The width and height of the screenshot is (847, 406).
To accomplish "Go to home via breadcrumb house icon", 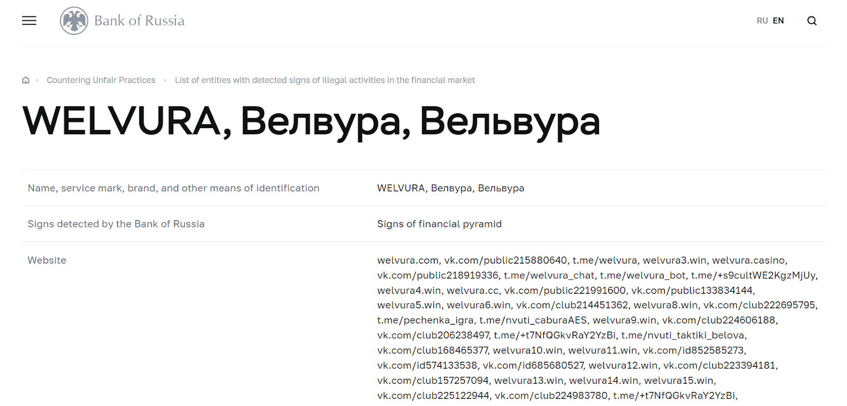I will [x=25, y=80].
